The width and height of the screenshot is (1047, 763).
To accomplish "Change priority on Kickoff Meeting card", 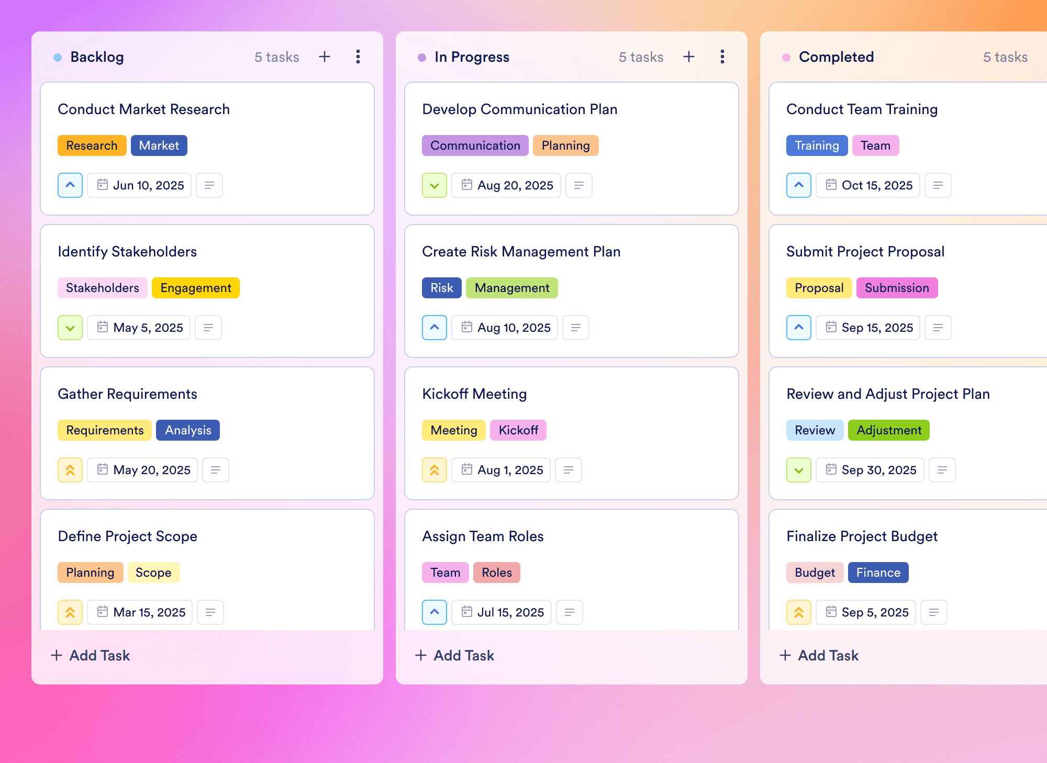I will point(435,470).
